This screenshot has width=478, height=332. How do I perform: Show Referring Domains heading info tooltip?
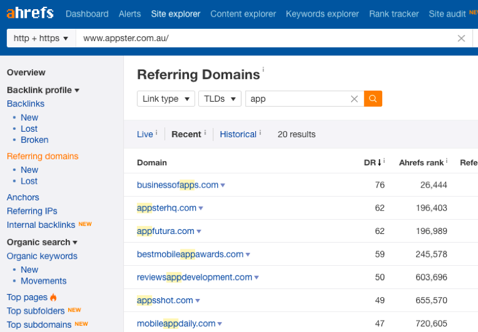point(263,69)
